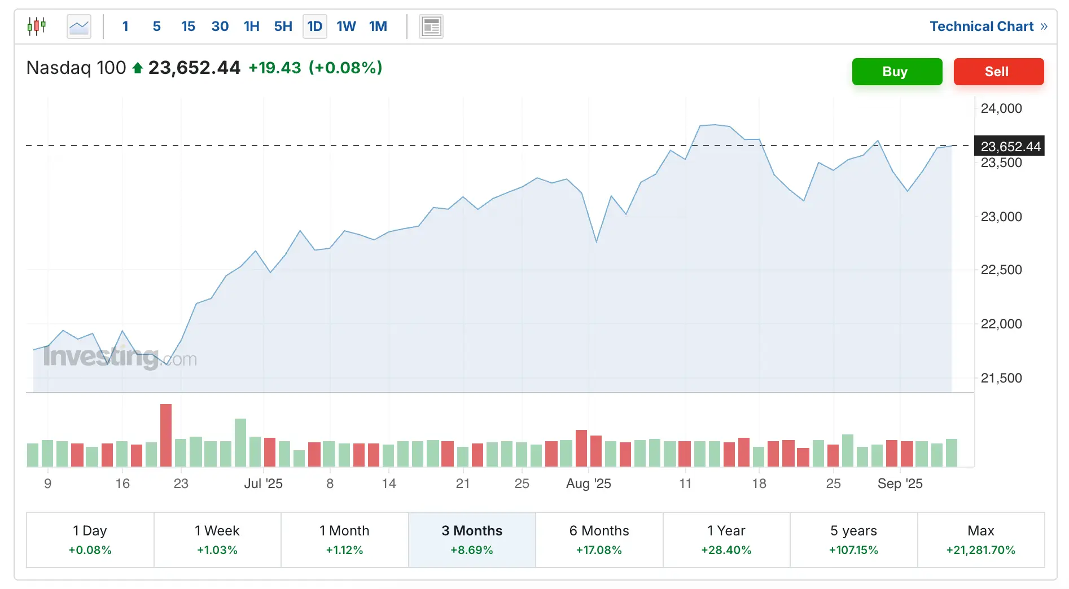
Task: Click the Sep '25 date axis label
Action: [x=900, y=483]
